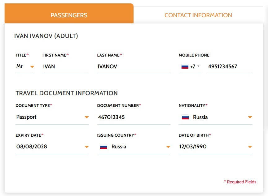Click the Last Name field with IVANOV
This screenshot has width=268, height=196.
[134, 67]
